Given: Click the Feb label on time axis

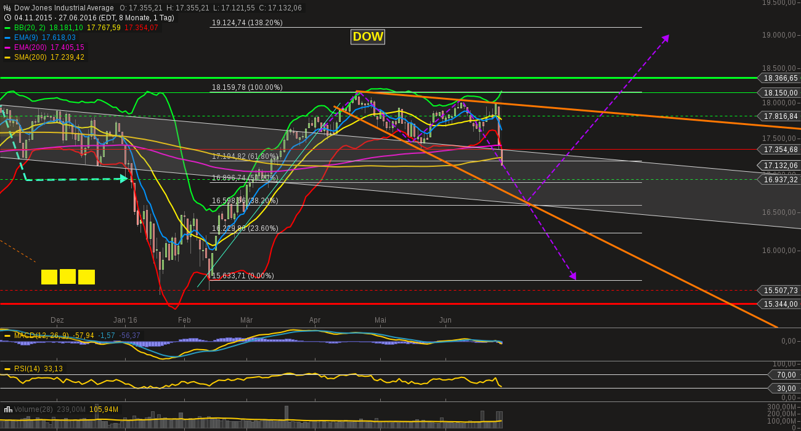Looking at the screenshot, I should [184, 320].
